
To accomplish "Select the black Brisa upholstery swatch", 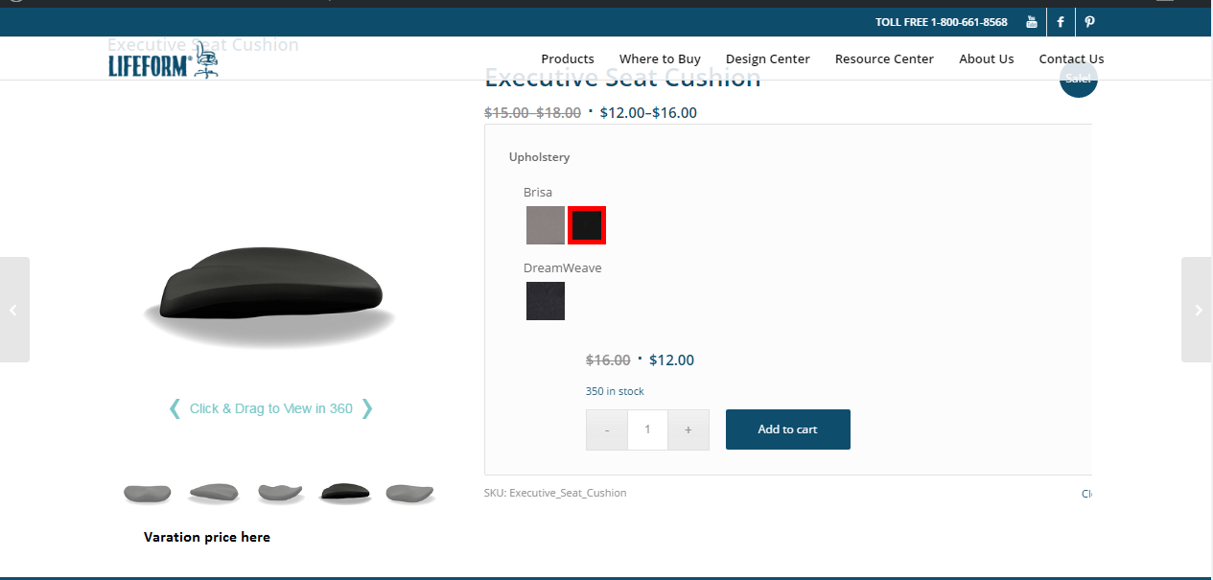I will pos(586,225).
